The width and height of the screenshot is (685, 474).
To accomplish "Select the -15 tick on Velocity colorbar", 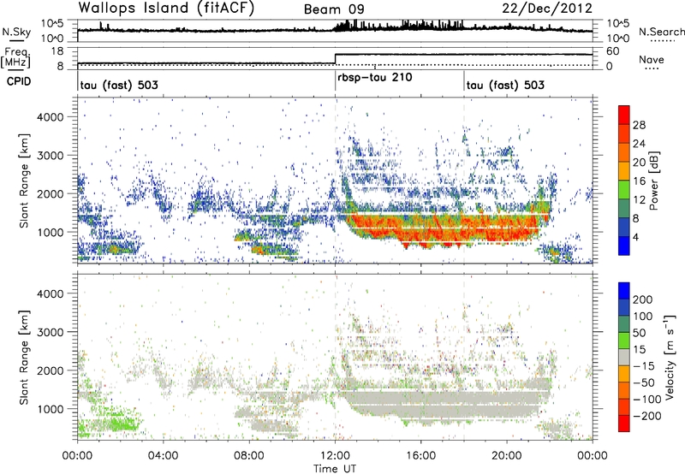I will tap(644, 366).
